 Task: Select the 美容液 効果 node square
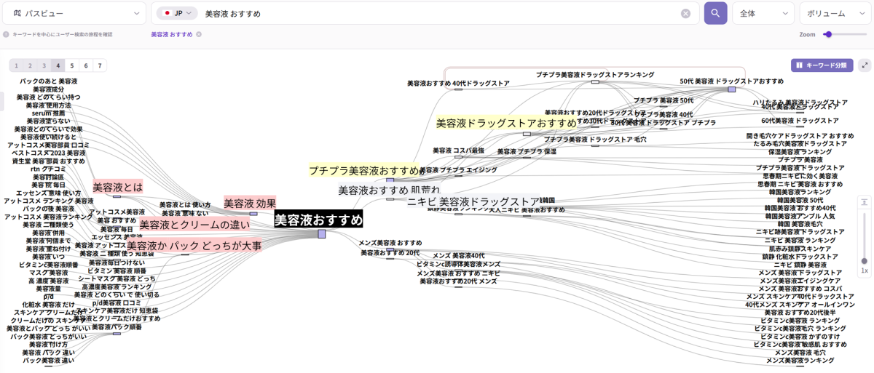[x=253, y=214]
